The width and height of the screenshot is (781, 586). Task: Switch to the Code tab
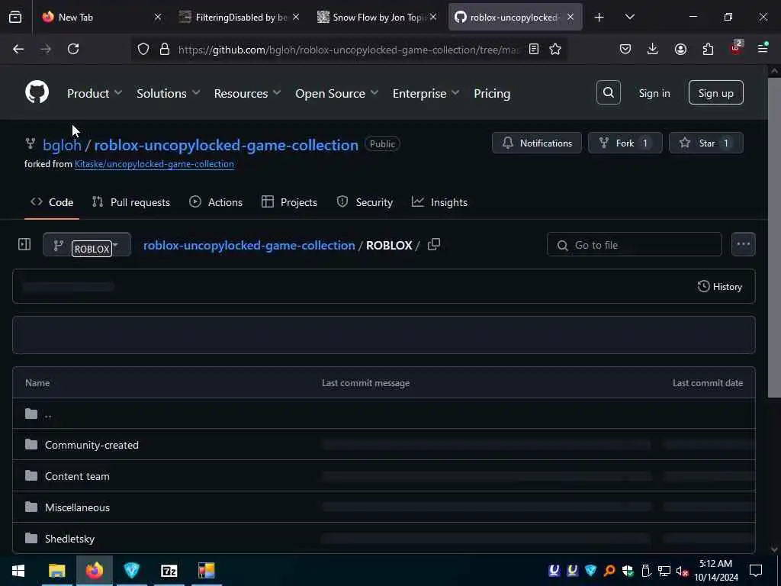pos(52,202)
